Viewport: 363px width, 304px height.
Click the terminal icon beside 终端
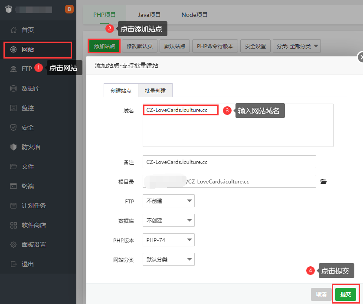[13, 186]
